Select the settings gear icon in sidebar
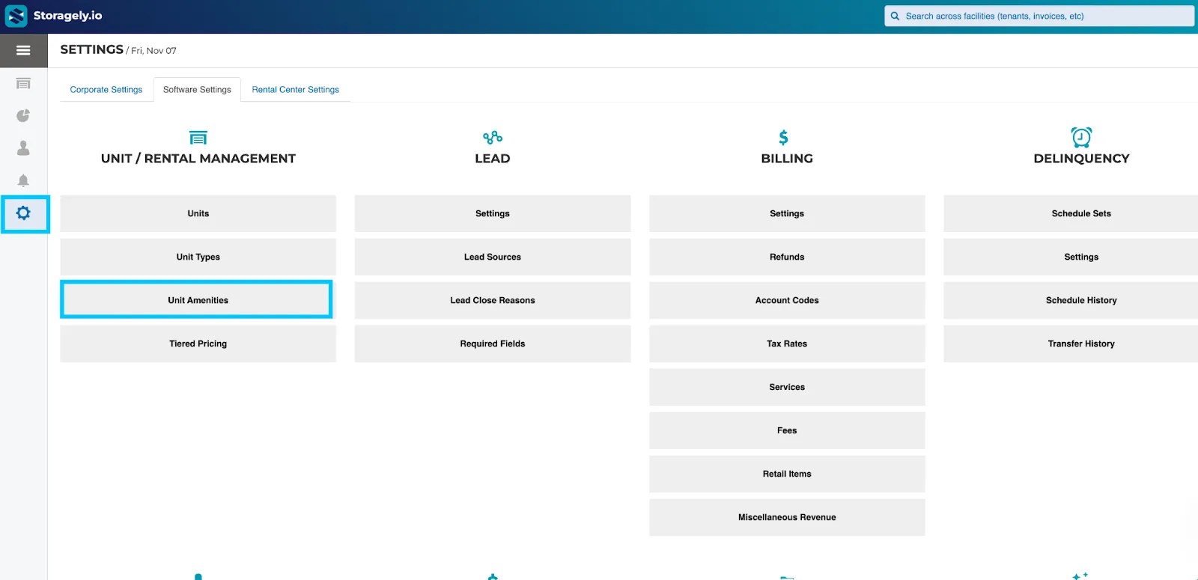Viewport: 1198px width, 580px height. click(23, 213)
